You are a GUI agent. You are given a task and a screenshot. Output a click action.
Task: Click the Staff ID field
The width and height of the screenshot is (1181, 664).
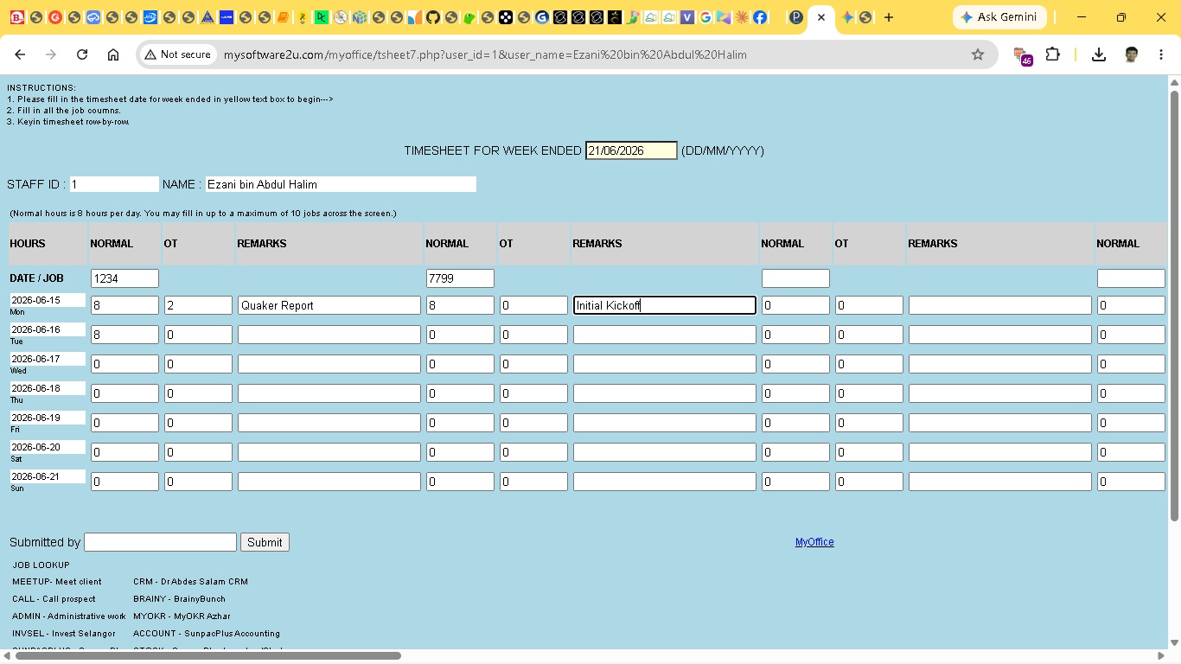coord(114,184)
